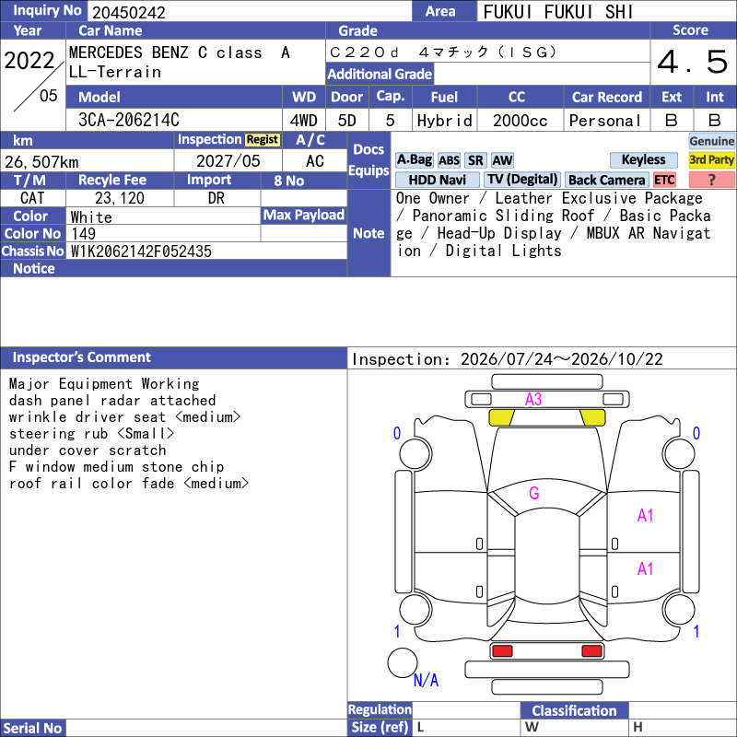The image size is (737, 737).
Task: Click the AW alloy wheel badge
Action: tap(502, 160)
